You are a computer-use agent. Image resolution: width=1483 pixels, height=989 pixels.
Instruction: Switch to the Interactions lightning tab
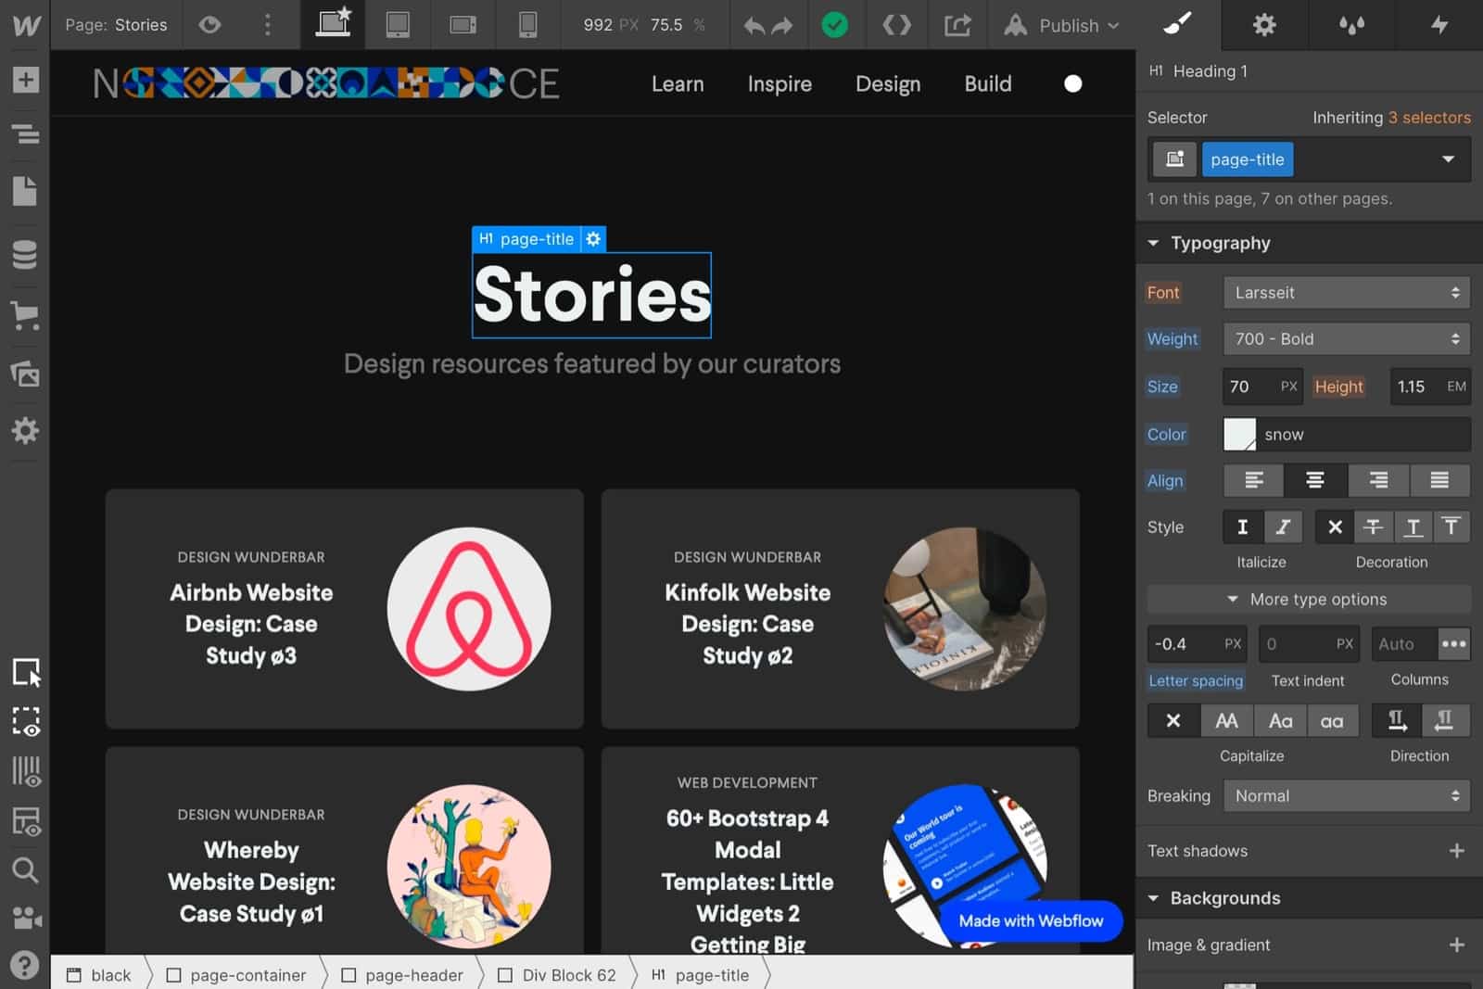click(1439, 25)
